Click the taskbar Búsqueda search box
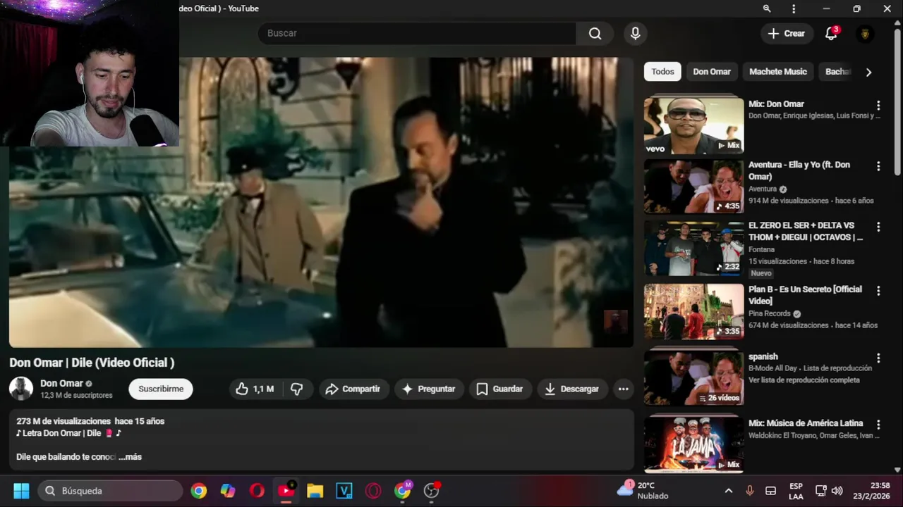 point(111,491)
